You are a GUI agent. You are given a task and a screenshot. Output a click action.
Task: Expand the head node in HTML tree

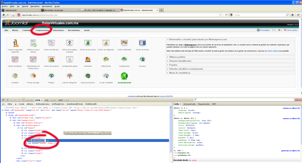[6, 113]
